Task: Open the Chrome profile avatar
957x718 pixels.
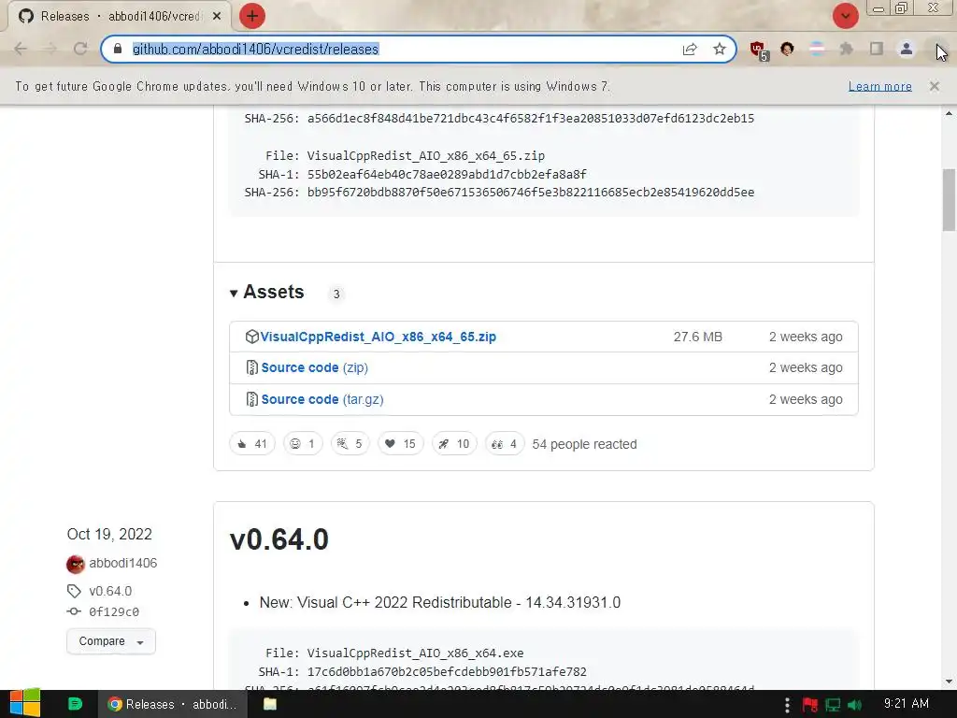Action: pos(907,49)
